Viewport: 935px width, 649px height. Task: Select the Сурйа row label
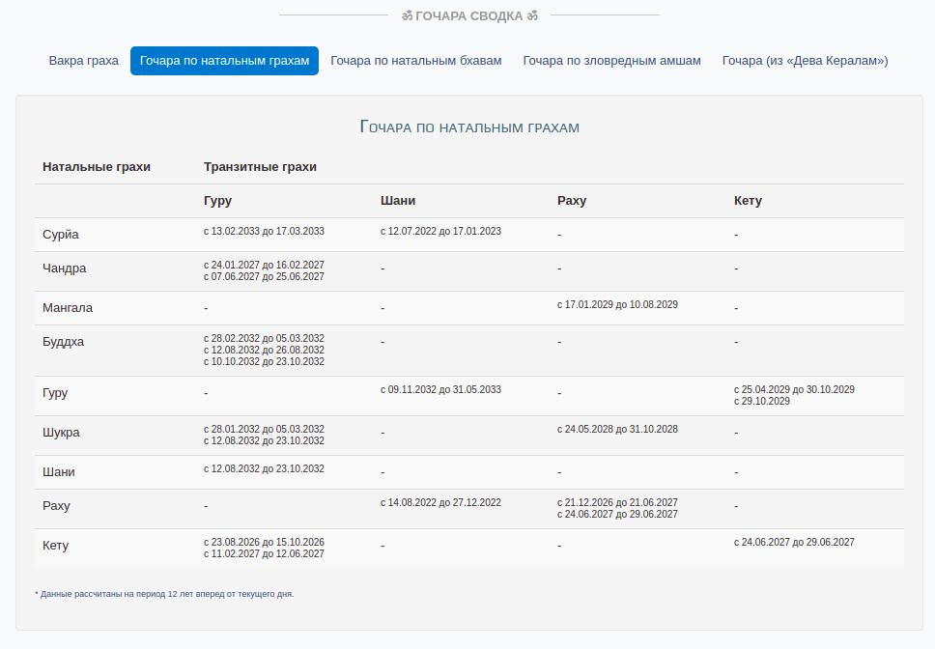point(61,235)
